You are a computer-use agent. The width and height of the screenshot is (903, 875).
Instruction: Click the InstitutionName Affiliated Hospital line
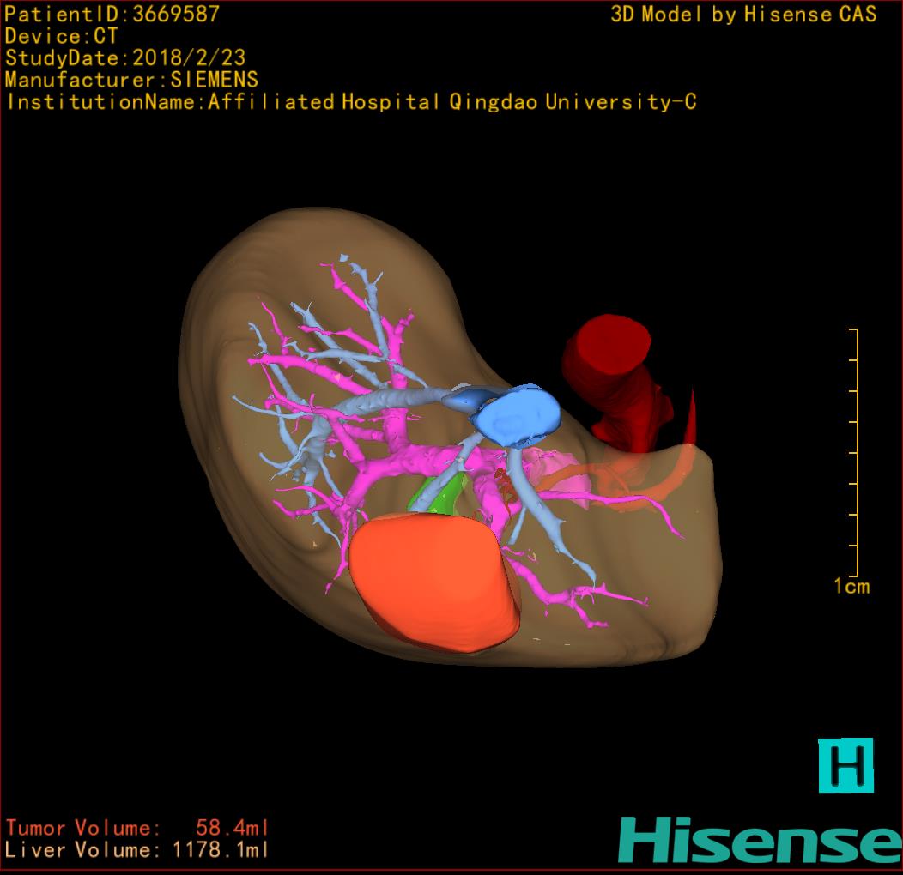(350, 102)
